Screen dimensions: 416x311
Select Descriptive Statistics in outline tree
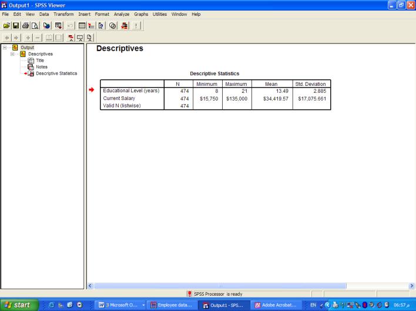(x=56, y=73)
